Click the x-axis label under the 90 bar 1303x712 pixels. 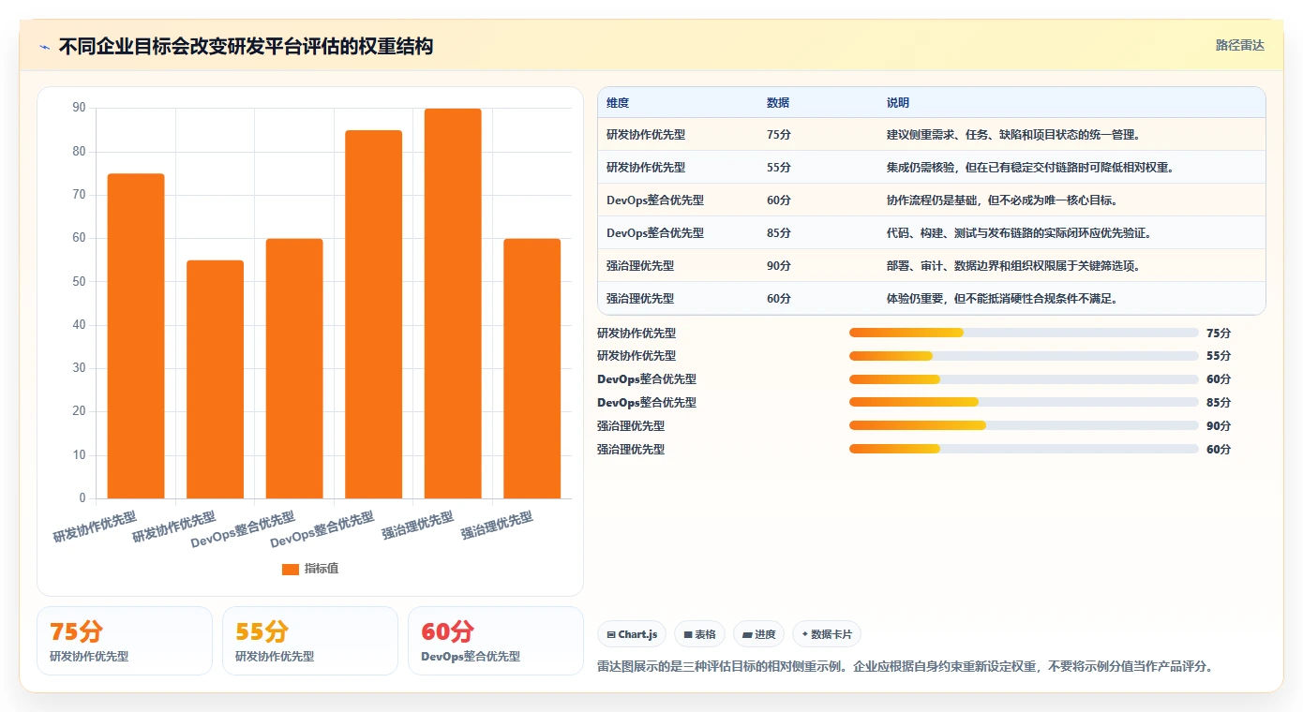[417, 526]
